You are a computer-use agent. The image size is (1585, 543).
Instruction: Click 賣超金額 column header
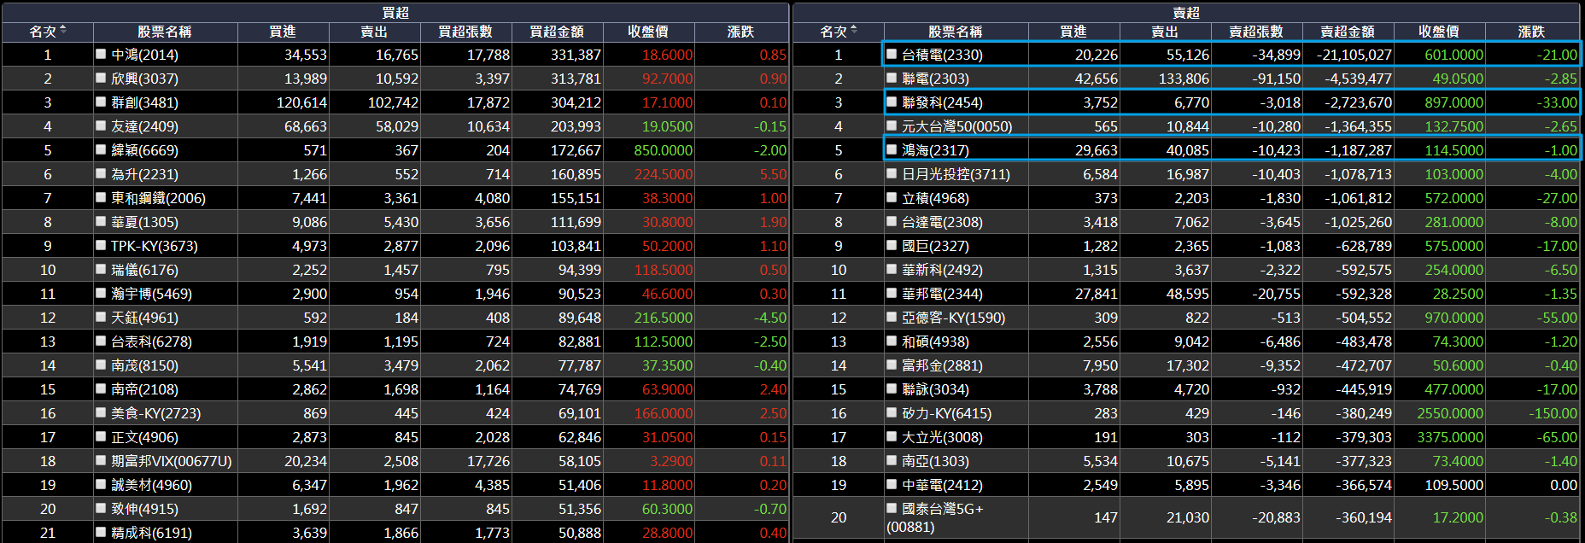click(x=1348, y=32)
